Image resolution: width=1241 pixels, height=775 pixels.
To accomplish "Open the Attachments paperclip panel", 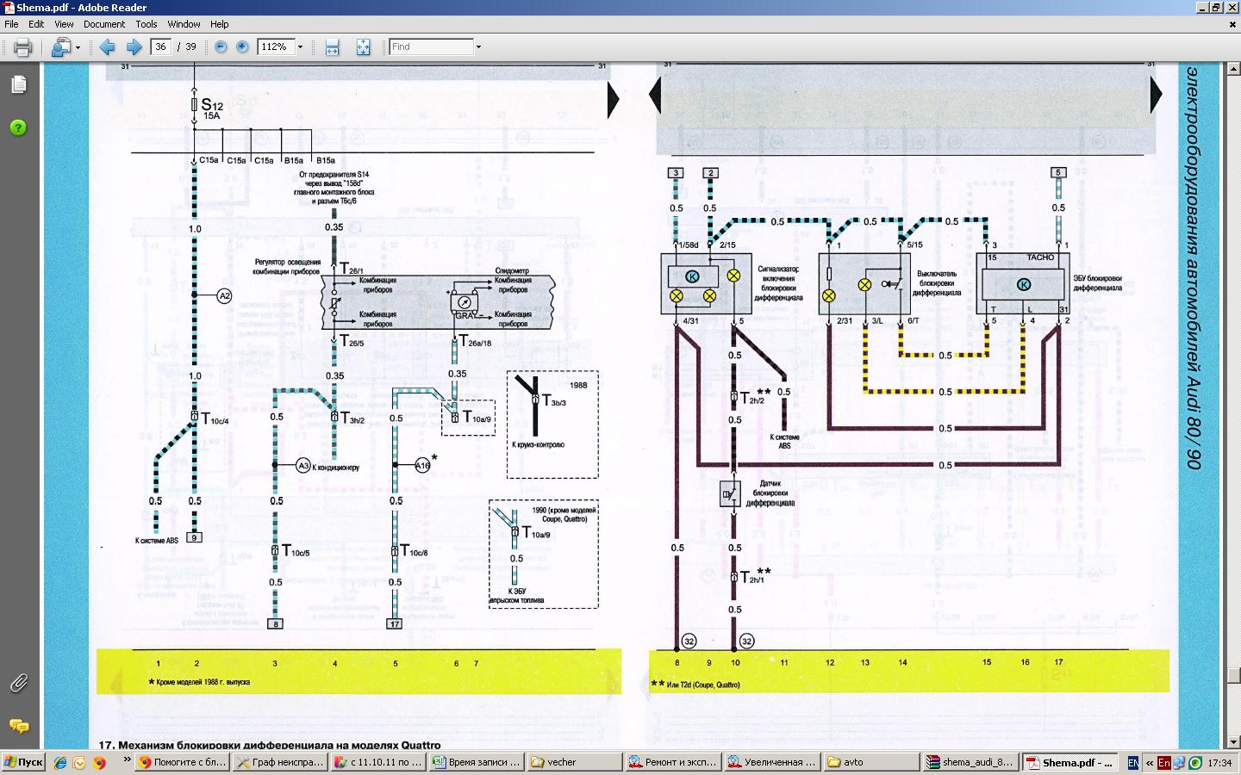I will [19, 683].
